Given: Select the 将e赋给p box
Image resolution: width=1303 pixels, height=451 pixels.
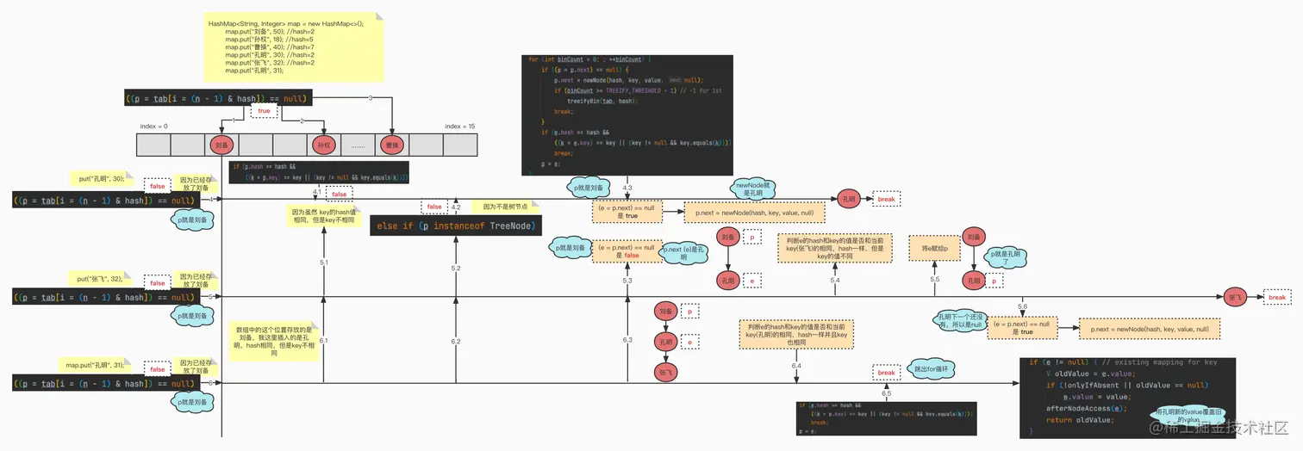Looking at the screenshot, I should [934, 250].
